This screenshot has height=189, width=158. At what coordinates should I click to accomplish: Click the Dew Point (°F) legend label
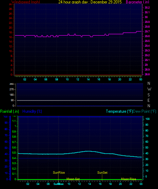[144, 111]
